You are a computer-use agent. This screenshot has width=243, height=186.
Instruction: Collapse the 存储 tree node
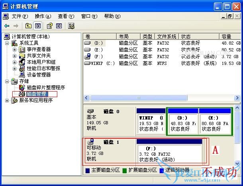pos(7,81)
